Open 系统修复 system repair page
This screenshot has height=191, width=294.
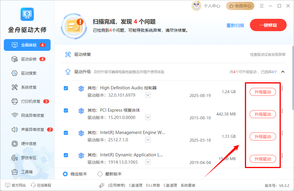pyautogui.click(x=27, y=87)
